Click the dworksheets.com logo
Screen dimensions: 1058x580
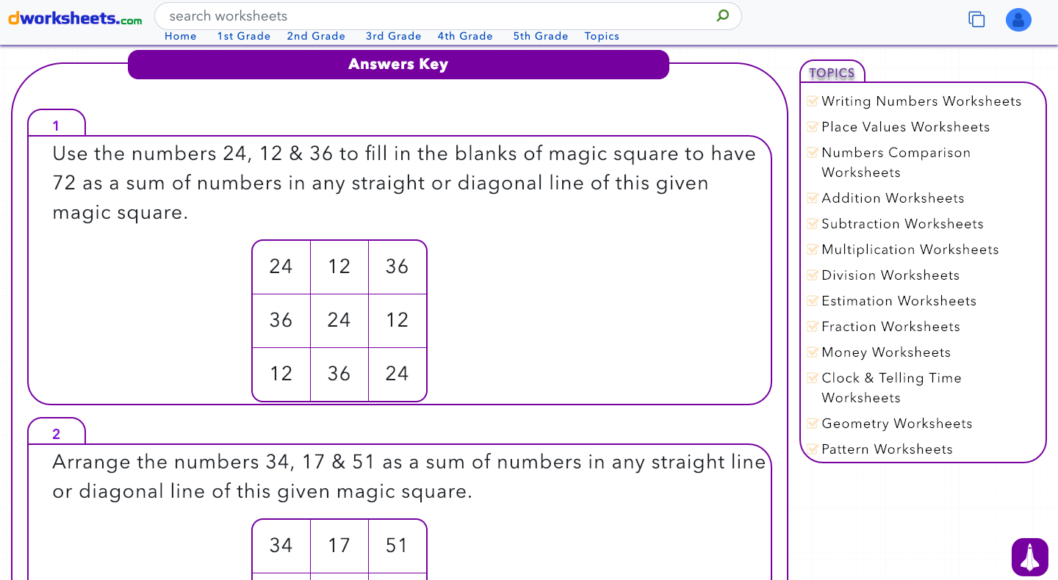click(73, 19)
